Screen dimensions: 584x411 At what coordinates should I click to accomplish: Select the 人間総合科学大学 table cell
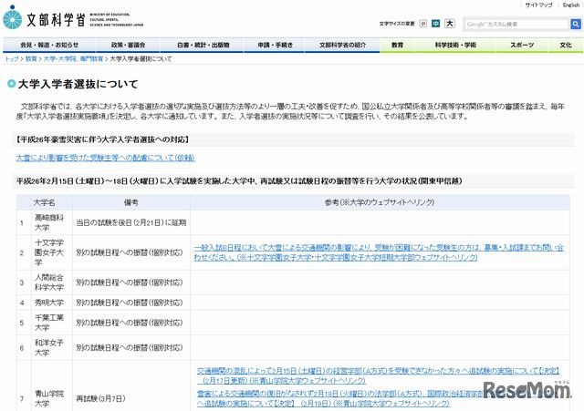pyautogui.click(x=52, y=283)
